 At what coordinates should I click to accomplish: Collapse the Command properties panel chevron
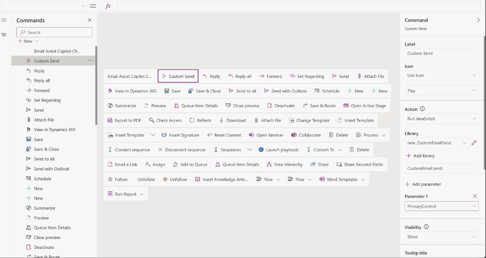pyautogui.click(x=478, y=20)
